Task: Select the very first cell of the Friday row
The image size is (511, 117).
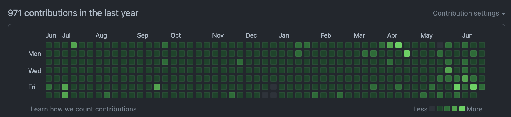Action: point(49,87)
